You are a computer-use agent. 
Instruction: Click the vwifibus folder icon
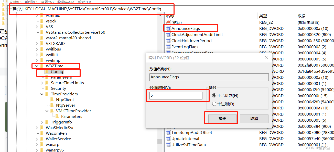(x=42, y=49)
